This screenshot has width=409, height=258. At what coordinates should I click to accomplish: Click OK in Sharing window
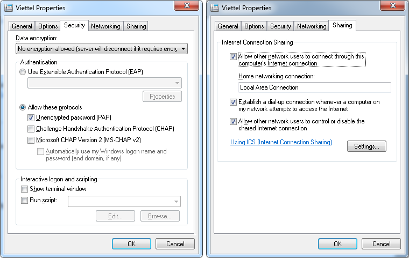pyautogui.click(x=337, y=244)
